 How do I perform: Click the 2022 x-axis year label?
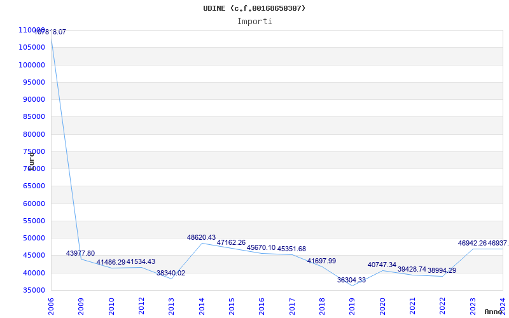tap(442, 307)
